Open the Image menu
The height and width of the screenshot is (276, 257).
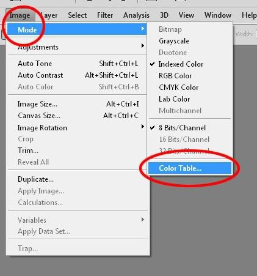20,15
